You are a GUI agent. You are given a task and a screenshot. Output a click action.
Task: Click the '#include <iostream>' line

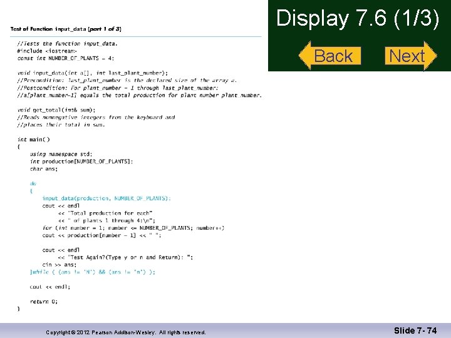pos(47,51)
